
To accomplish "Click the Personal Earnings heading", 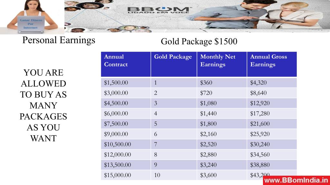I will click(59, 40).
